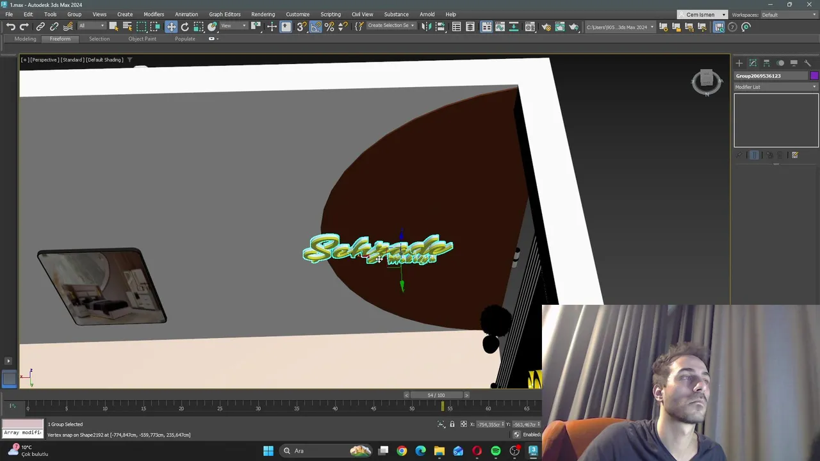Open Cem Ismen account dropdown
This screenshot has width=820, height=461.
(x=703, y=15)
